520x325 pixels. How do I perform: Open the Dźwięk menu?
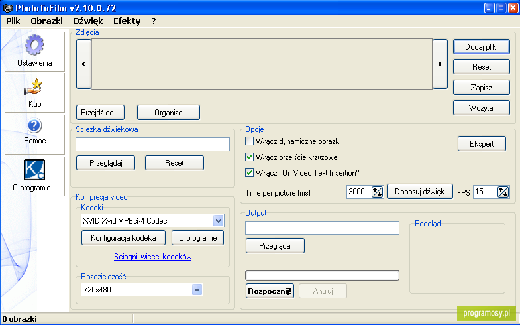coord(88,21)
